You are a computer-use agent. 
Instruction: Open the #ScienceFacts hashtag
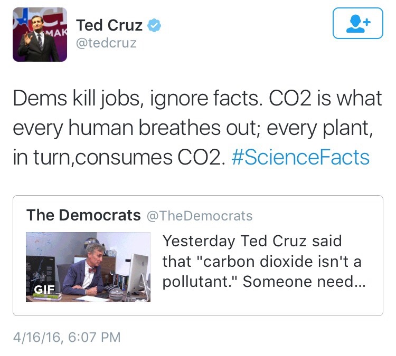pos(300,158)
